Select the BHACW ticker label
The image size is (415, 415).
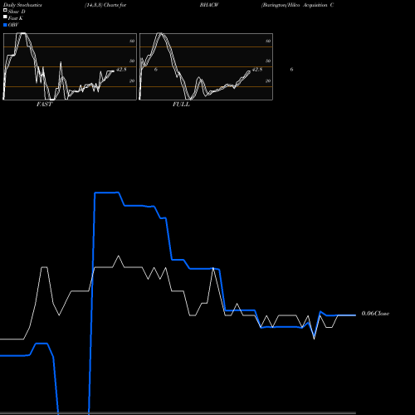209,5
